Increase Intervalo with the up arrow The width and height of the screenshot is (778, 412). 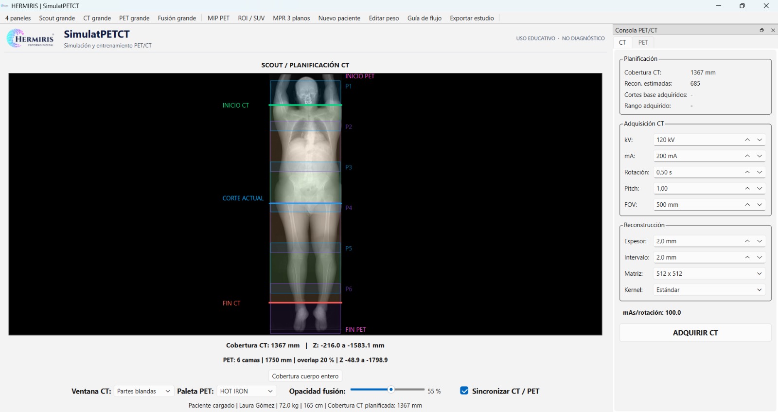(x=747, y=257)
